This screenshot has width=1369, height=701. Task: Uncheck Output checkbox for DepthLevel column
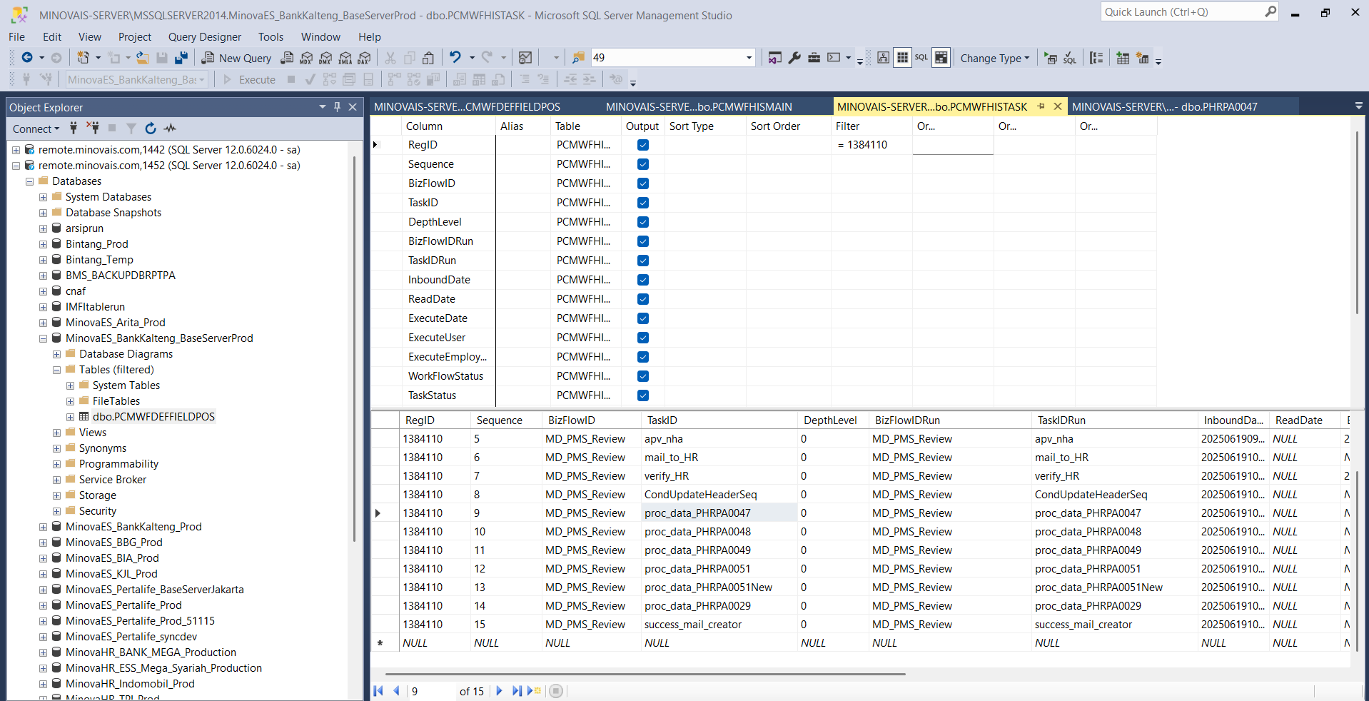pyautogui.click(x=643, y=222)
